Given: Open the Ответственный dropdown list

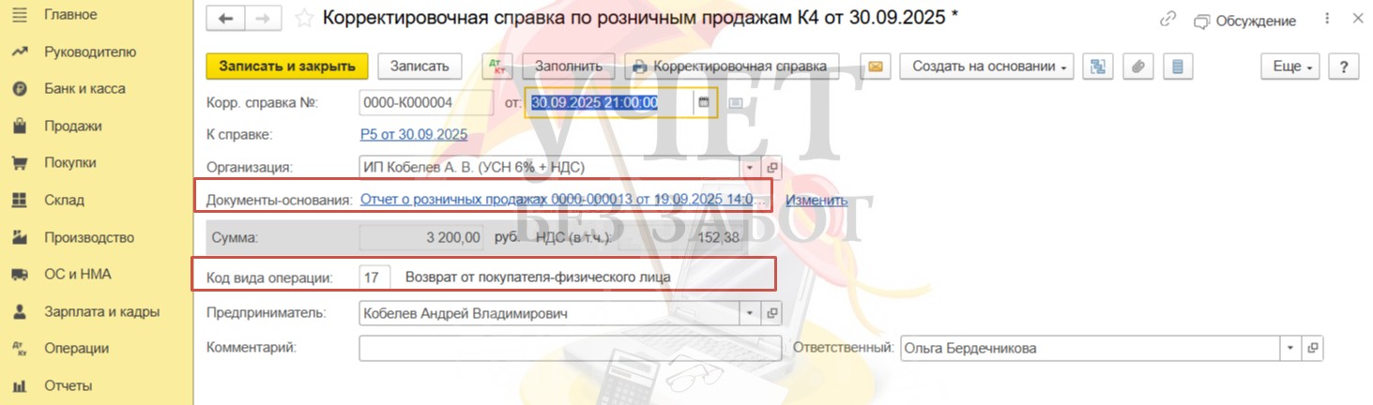Looking at the screenshot, I should click(x=1290, y=348).
